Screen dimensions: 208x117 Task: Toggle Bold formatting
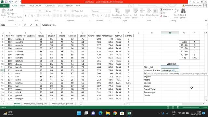click(26, 16)
